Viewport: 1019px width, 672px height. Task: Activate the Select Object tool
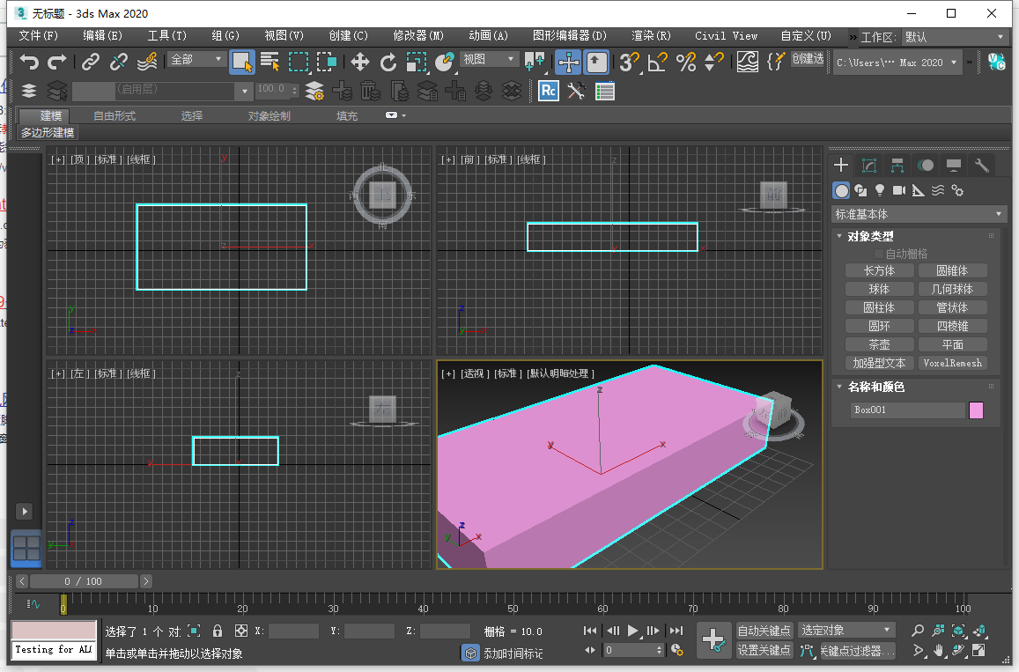pos(241,63)
